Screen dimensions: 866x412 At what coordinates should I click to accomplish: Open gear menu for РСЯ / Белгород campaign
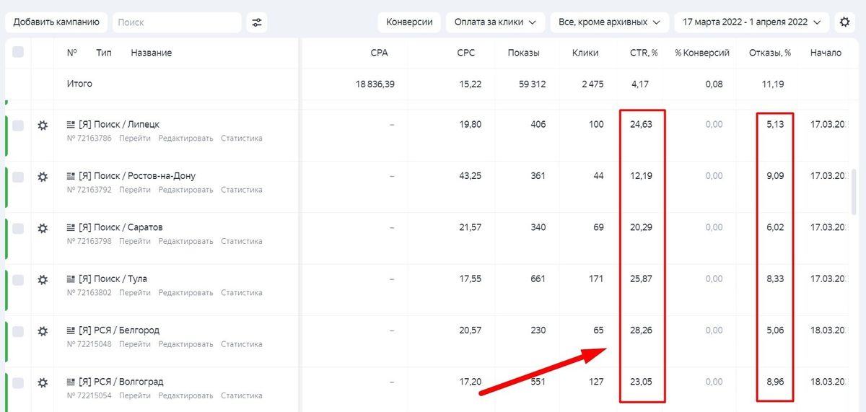coord(43,331)
